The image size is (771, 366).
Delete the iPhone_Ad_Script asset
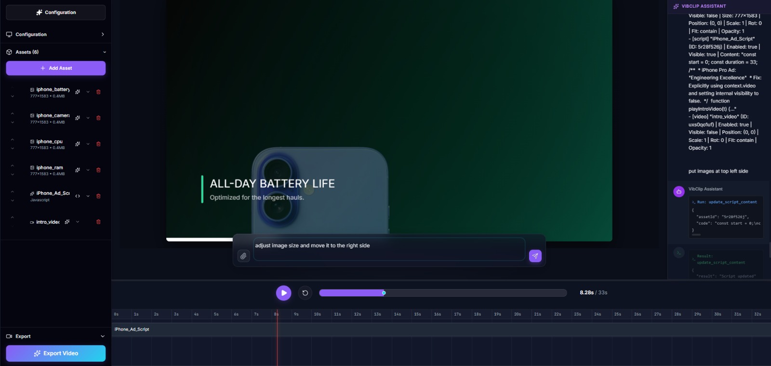[x=98, y=196]
